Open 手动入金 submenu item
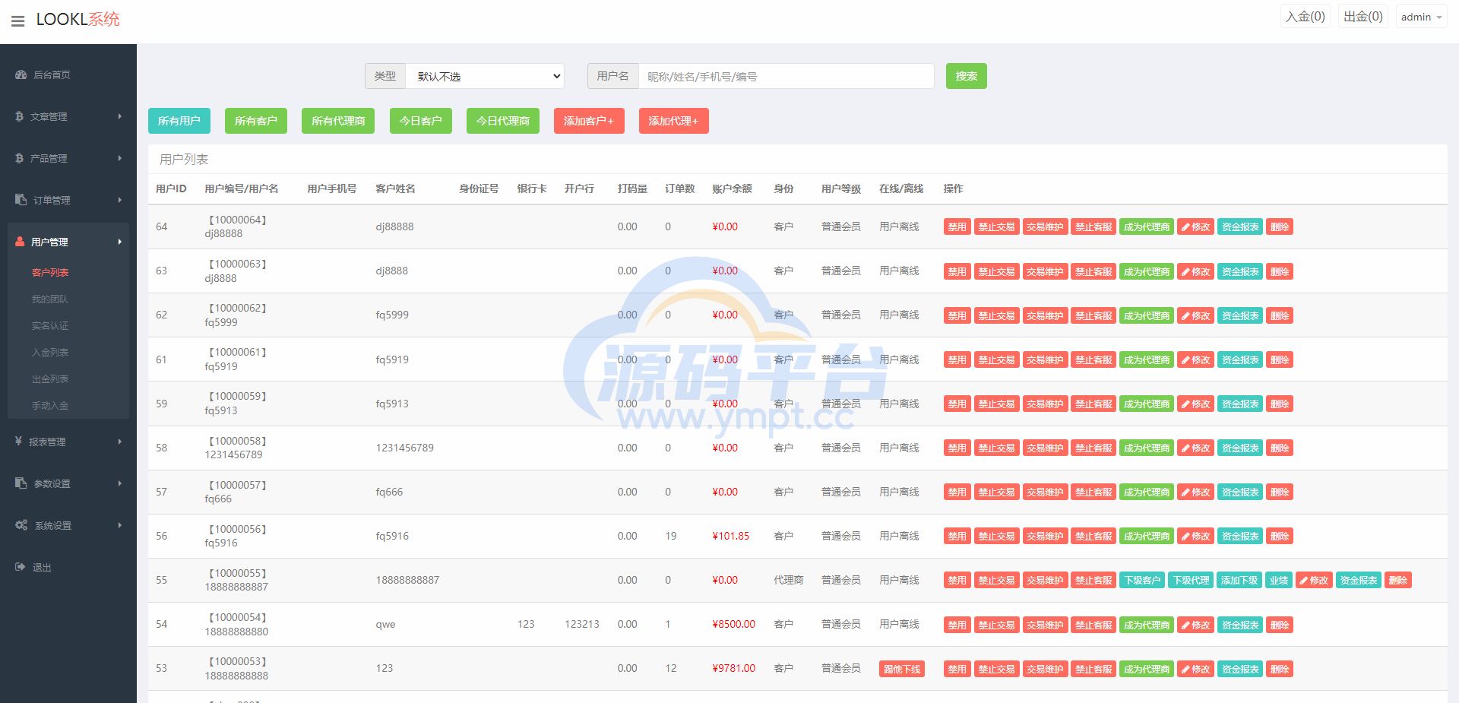Image resolution: width=1459 pixels, height=703 pixels. [x=50, y=405]
